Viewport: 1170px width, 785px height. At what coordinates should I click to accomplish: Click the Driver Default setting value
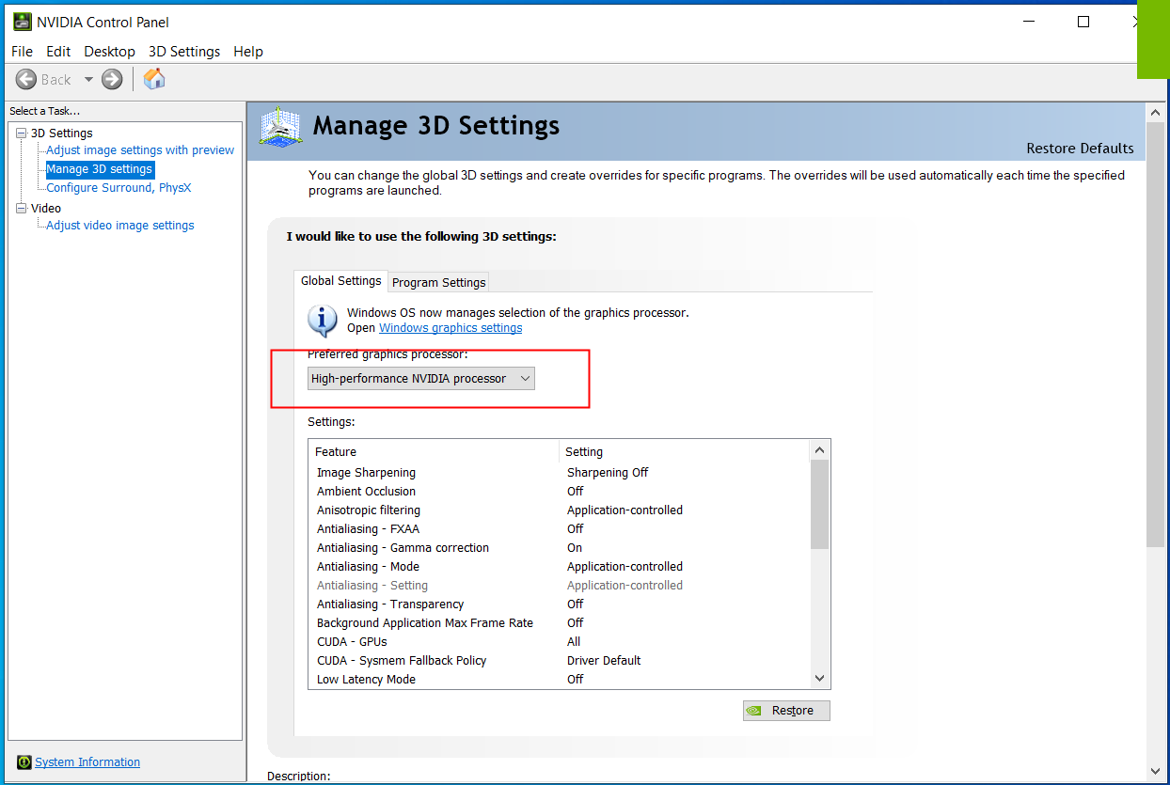coord(604,661)
